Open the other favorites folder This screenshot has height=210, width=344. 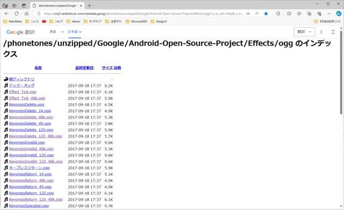click(x=327, y=21)
